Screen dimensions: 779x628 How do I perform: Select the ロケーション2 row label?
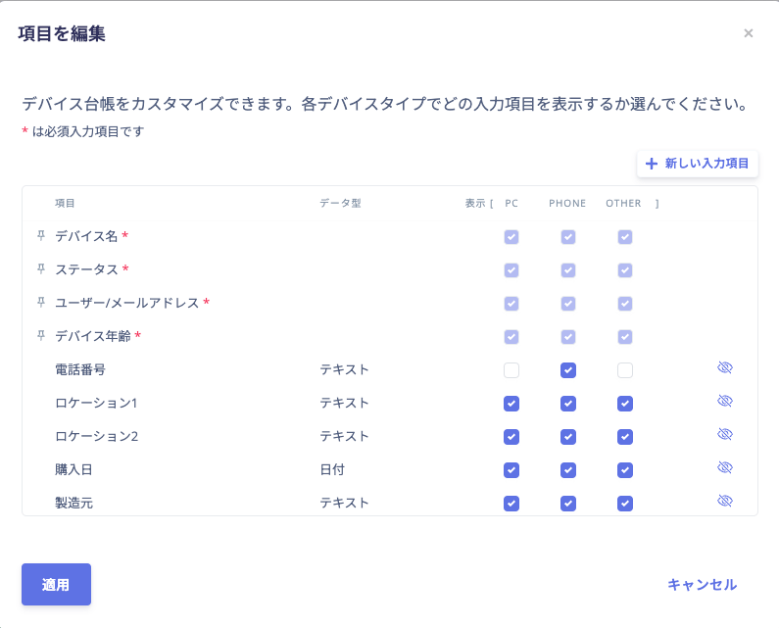pos(96,436)
